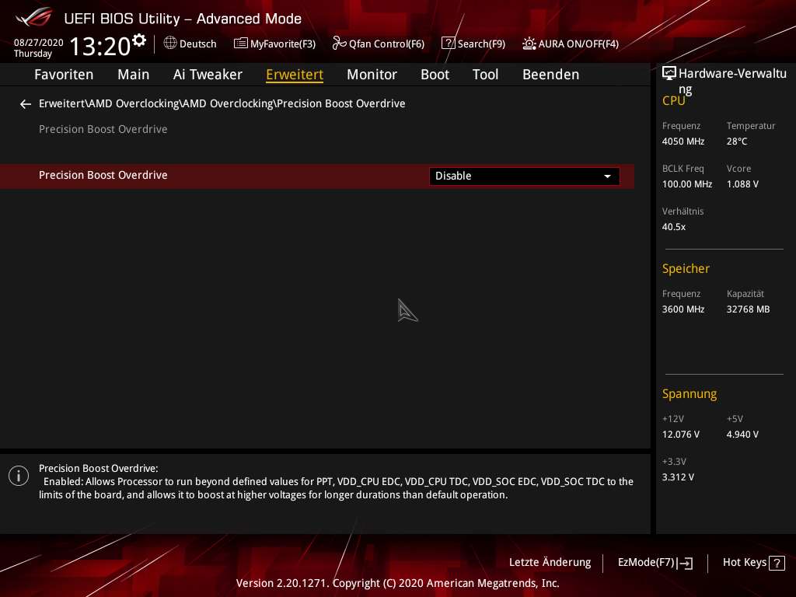Switch to the Beenden tab
This screenshot has width=796, height=597.
[x=551, y=75]
